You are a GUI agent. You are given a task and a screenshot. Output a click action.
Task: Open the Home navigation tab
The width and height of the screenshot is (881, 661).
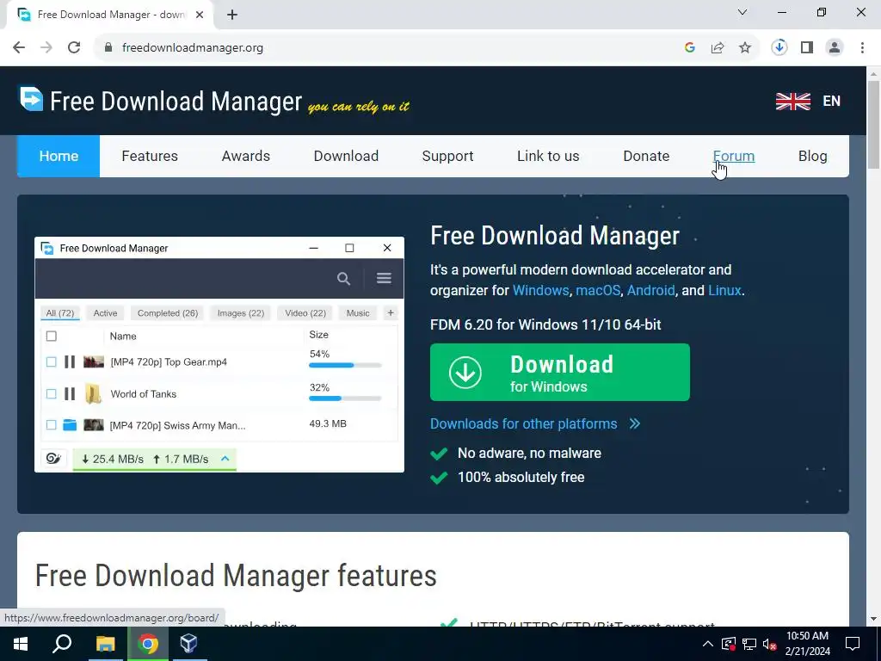pos(59,157)
